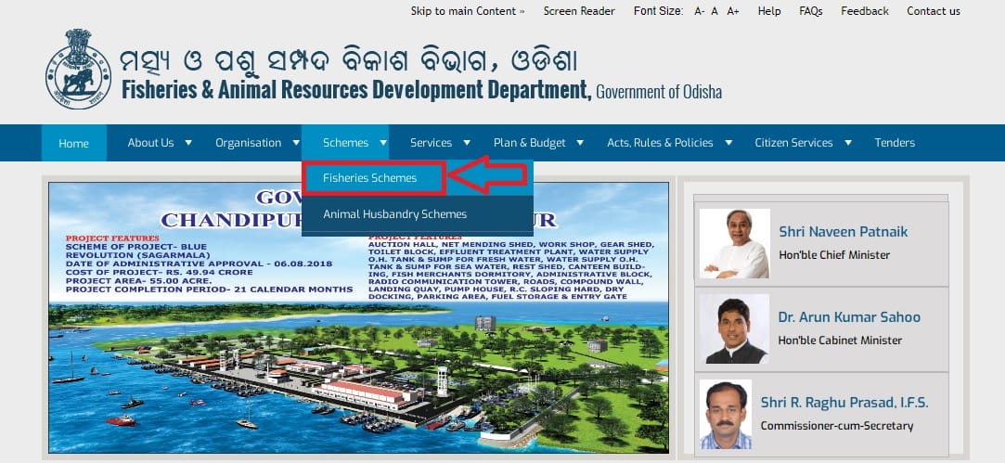This screenshot has height=463, width=1005.
Task: Increase font size with A+ button
Action: click(733, 11)
